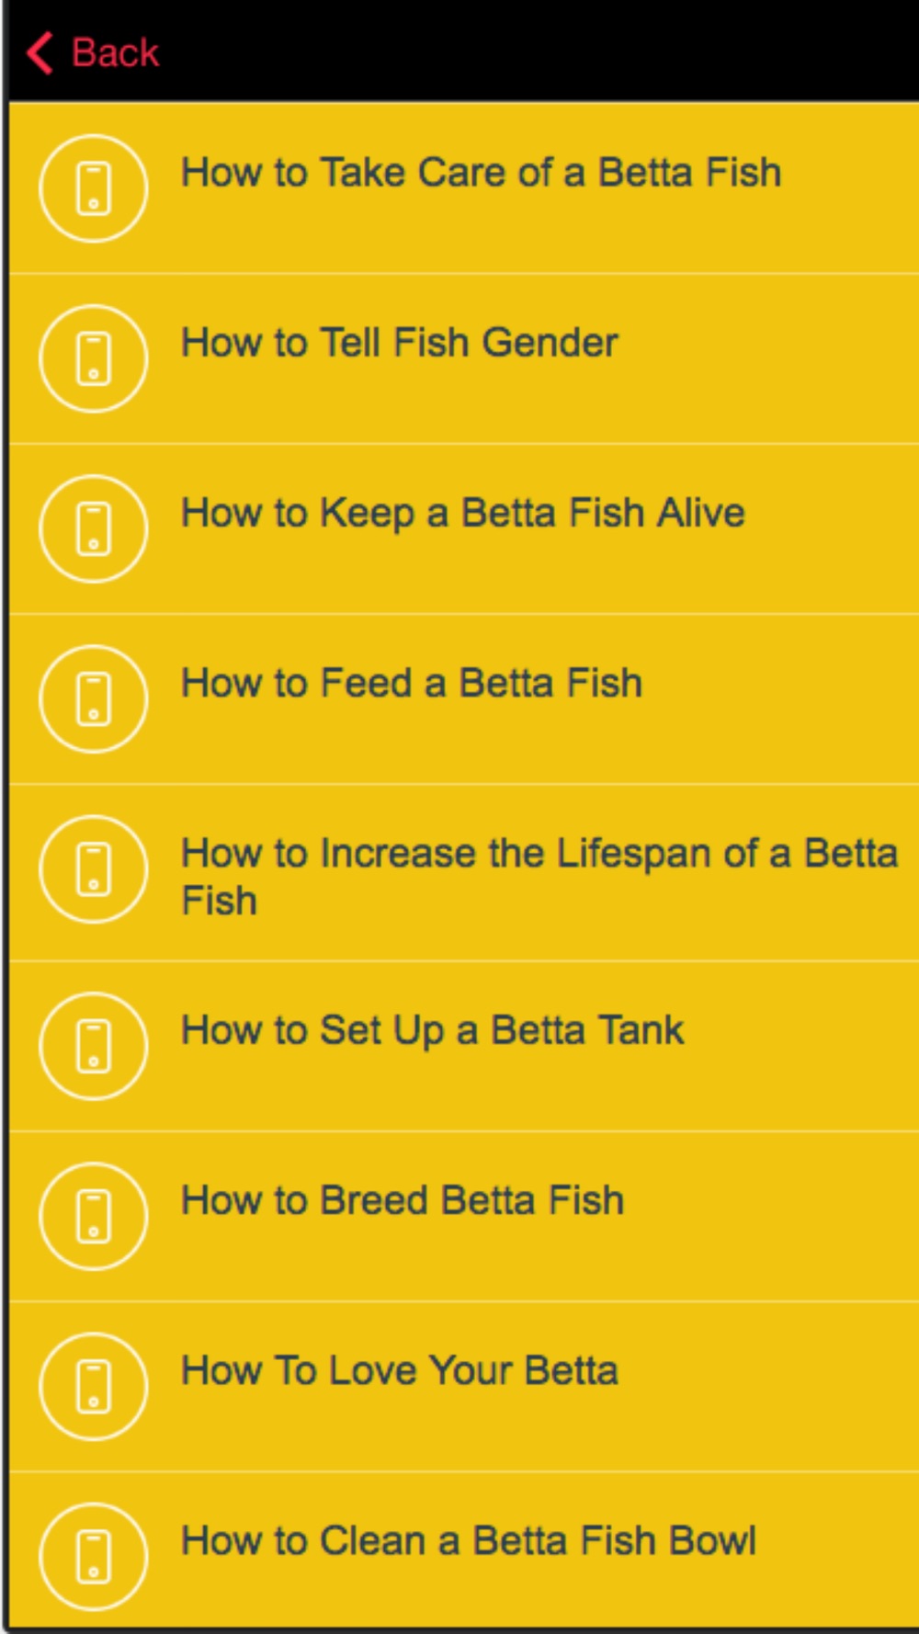View How to Clean a Betta Fish Bowl
This screenshot has width=919, height=1634.
(x=469, y=1540)
